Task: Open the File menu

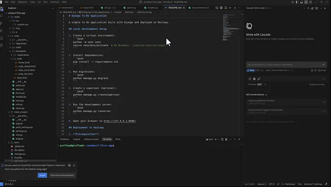Action: [6, 2]
